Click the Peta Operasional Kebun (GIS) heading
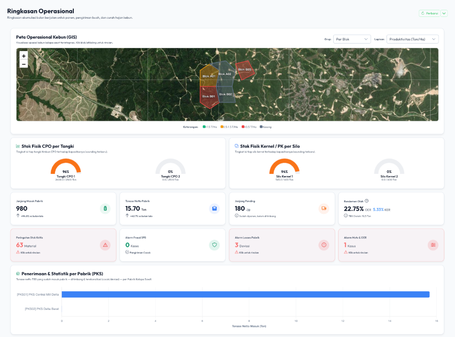This screenshot has width=455, height=337. pyautogui.click(x=46, y=37)
